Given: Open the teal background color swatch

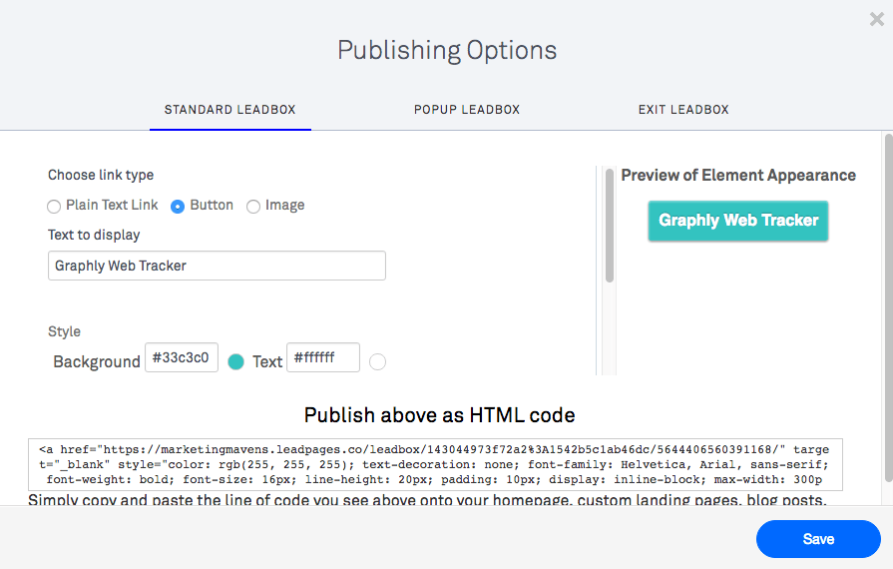Looking at the screenshot, I should [x=235, y=361].
